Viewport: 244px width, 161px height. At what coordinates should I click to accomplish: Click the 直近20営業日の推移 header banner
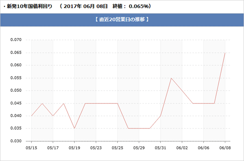coord(122,20)
